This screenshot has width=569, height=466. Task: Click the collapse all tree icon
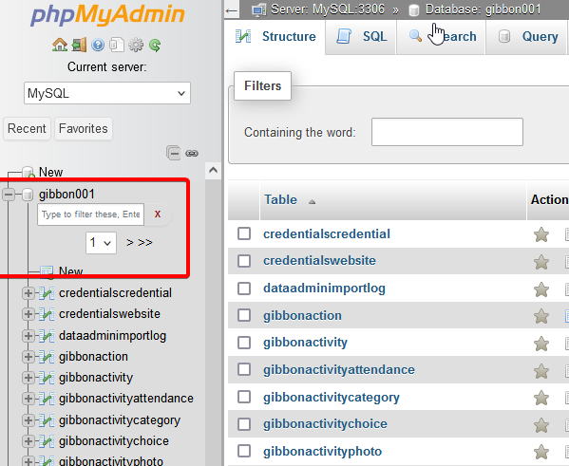[174, 153]
